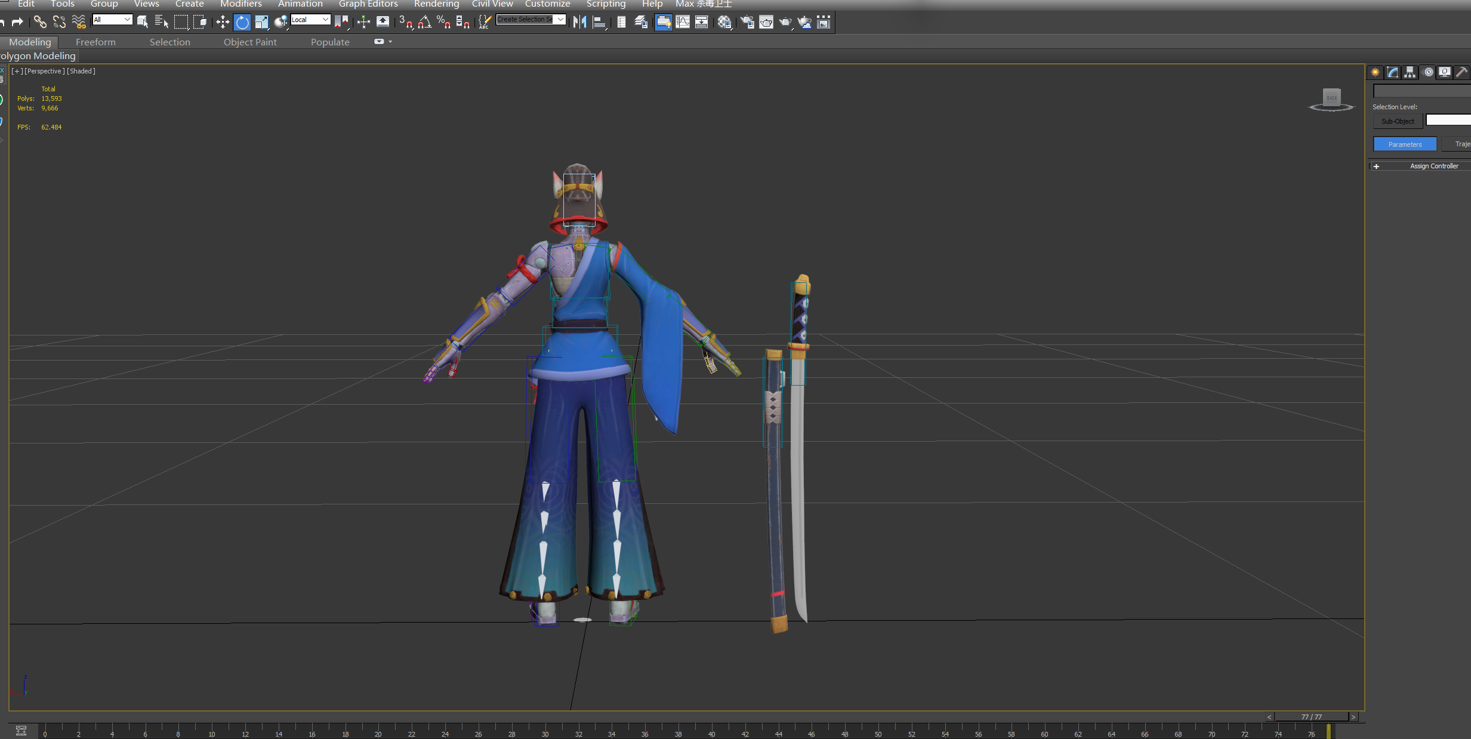
Task: Open Curve Editor icon
Action: pyautogui.click(x=683, y=22)
